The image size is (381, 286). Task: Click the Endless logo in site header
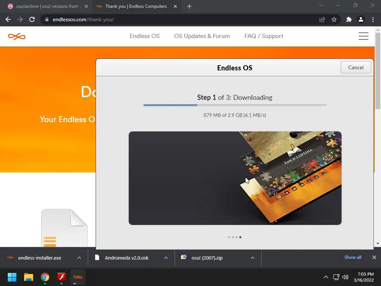coord(17,36)
